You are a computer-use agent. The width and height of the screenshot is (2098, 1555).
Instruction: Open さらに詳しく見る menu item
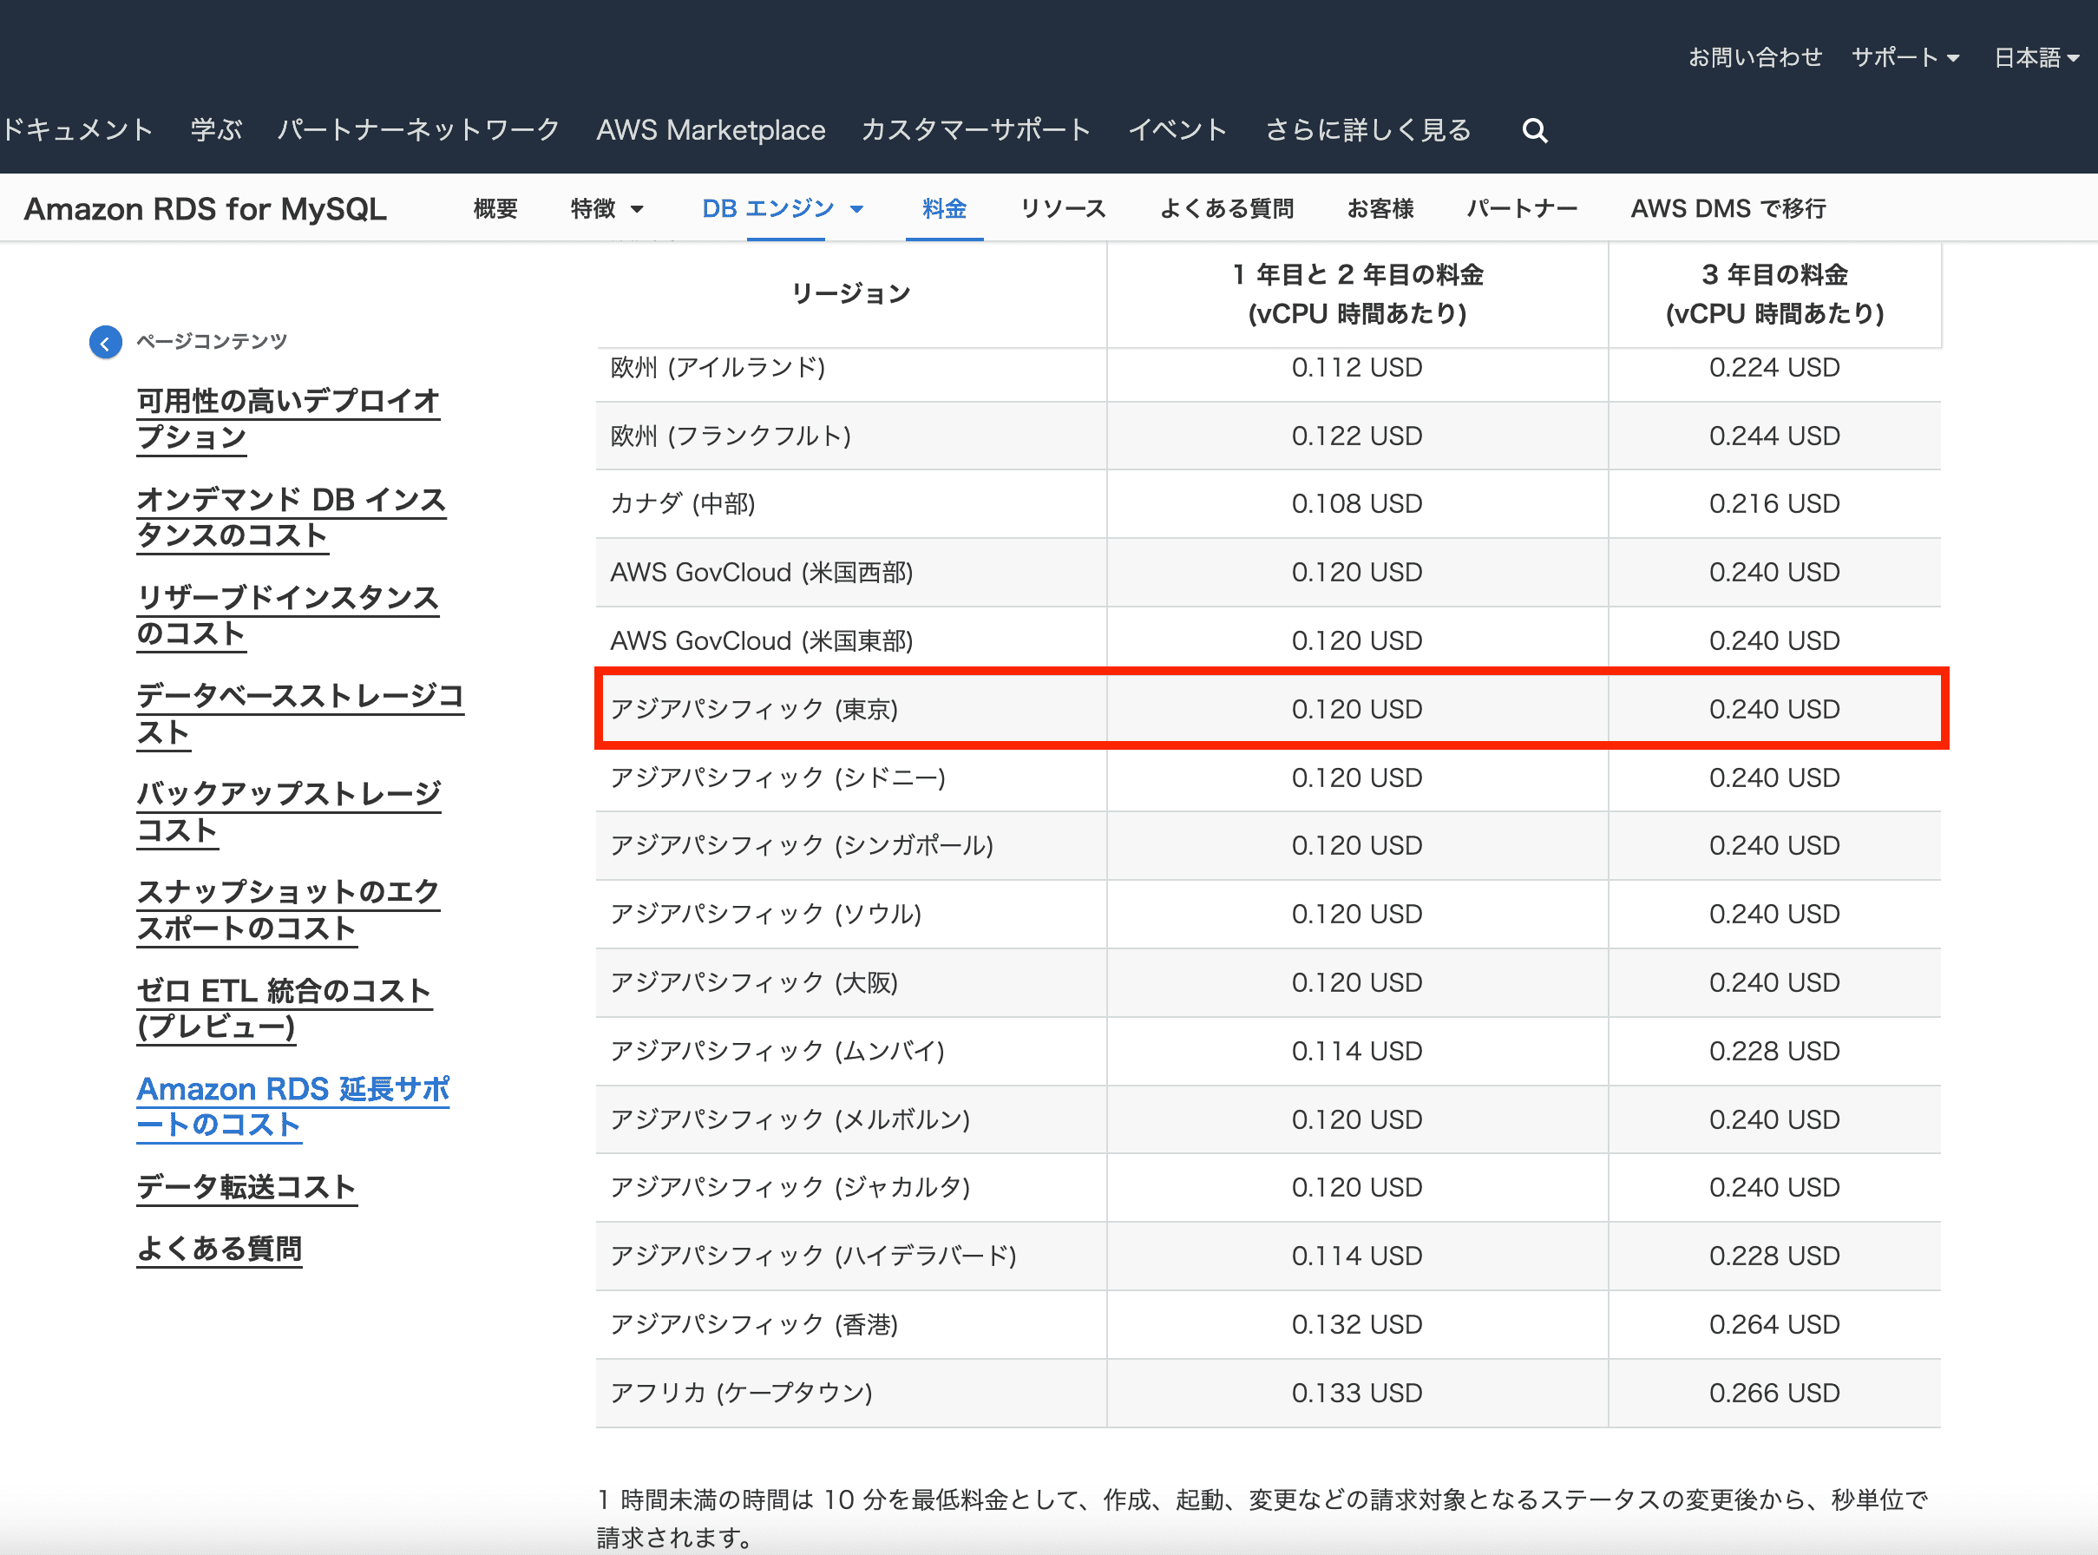click(x=1367, y=130)
